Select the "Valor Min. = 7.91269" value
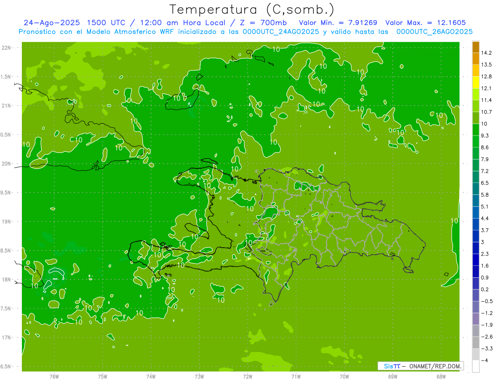Screen dimensions: 495x382 tap(338, 23)
